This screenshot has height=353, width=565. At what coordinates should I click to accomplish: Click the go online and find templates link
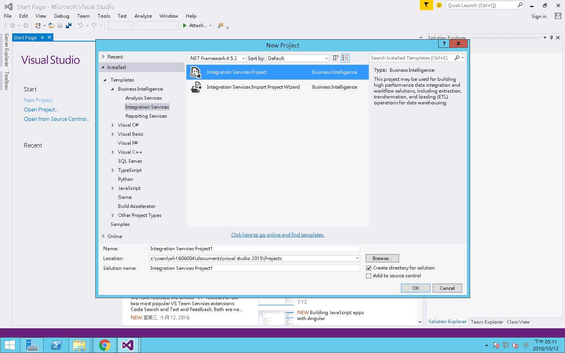[x=278, y=235]
